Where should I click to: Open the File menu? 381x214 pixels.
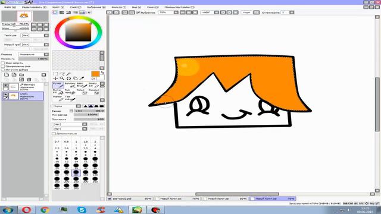pyautogui.click(x=10, y=7)
